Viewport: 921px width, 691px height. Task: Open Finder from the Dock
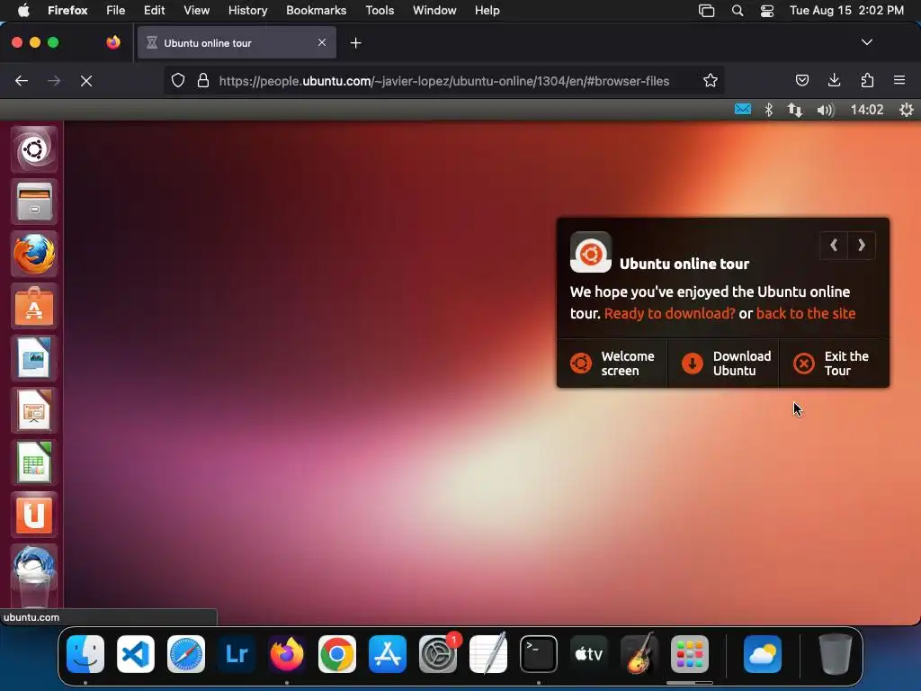coord(85,653)
